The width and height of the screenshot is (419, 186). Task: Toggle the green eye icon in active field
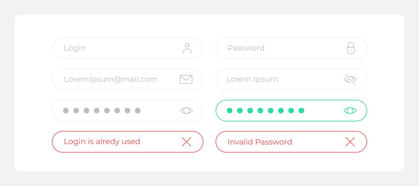[x=350, y=110]
